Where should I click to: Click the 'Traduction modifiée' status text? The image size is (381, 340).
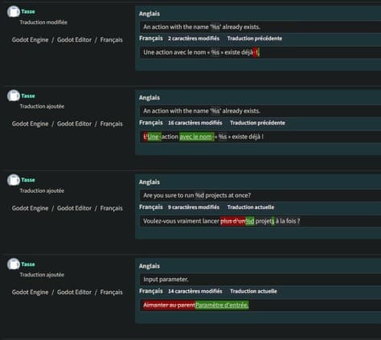coord(43,23)
